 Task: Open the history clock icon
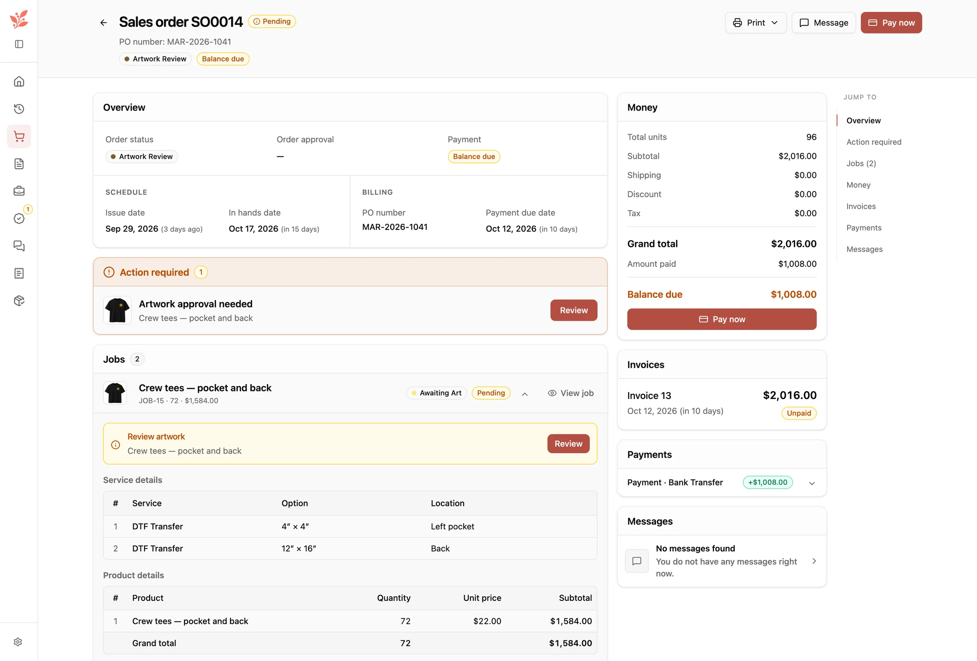click(19, 109)
